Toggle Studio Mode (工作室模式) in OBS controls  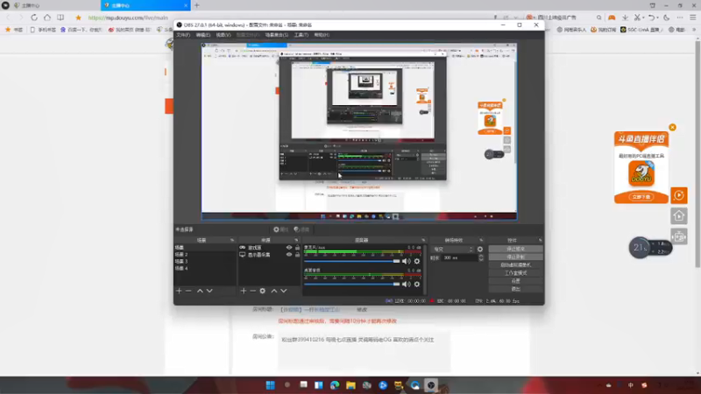click(515, 273)
